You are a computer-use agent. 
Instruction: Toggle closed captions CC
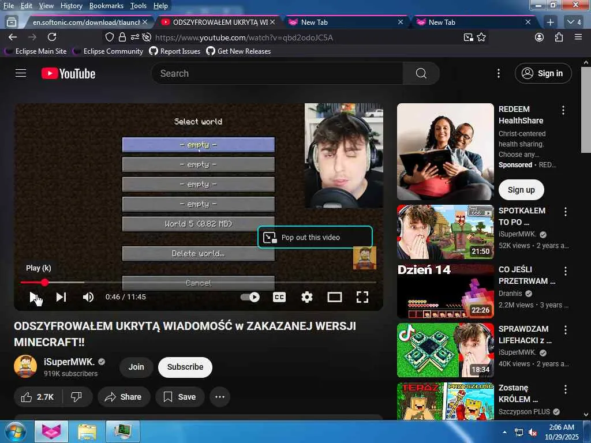point(279,297)
